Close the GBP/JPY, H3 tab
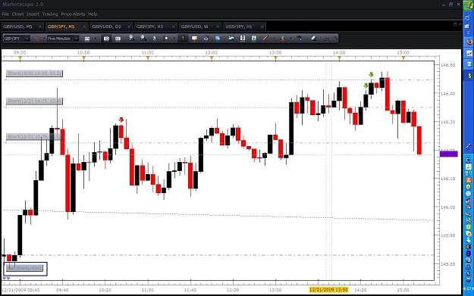 (x=173, y=26)
